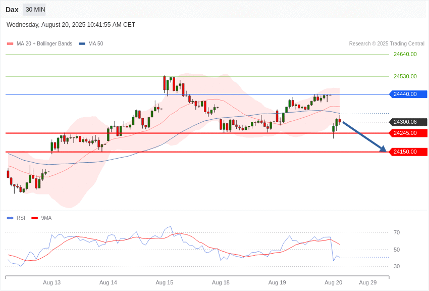Select the red 24150.00 target price tag
Viewport: 429px width, 291px height.
[408, 152]
